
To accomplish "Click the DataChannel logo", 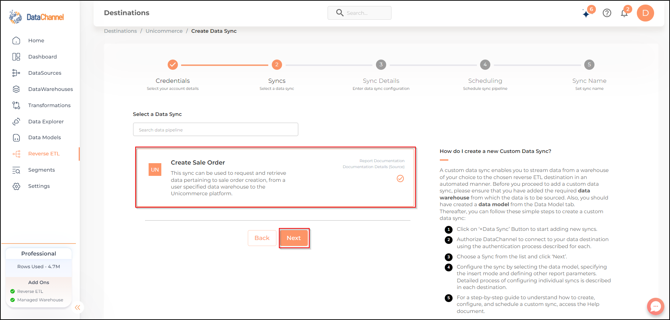I will [x=36, y=17].
